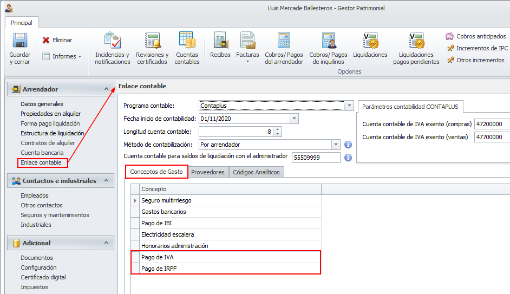Open Estructura de liquidación

pyautogui.click(x=53, y=133)
